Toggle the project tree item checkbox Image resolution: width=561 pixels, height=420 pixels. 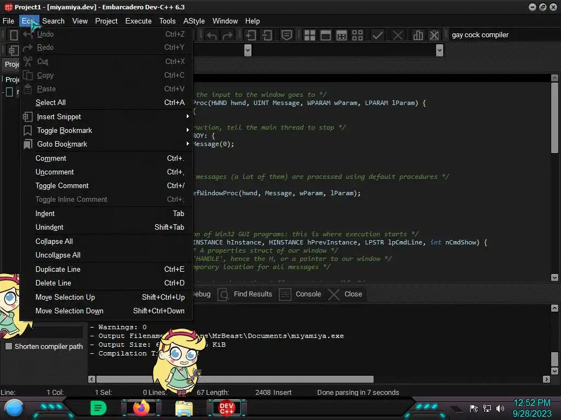click(x=10, y=92)
